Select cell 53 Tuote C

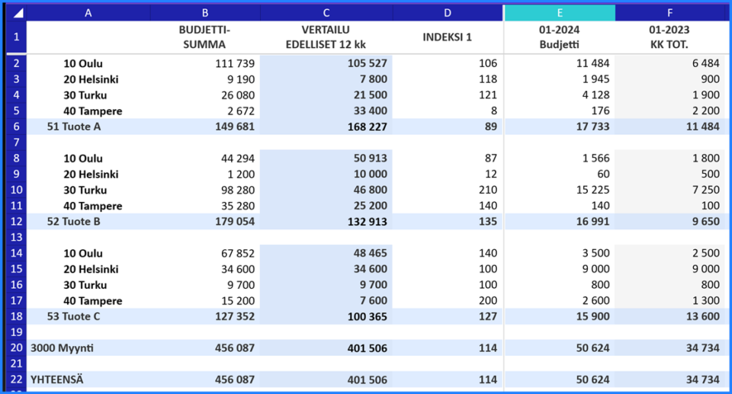(x=88, y=316)
